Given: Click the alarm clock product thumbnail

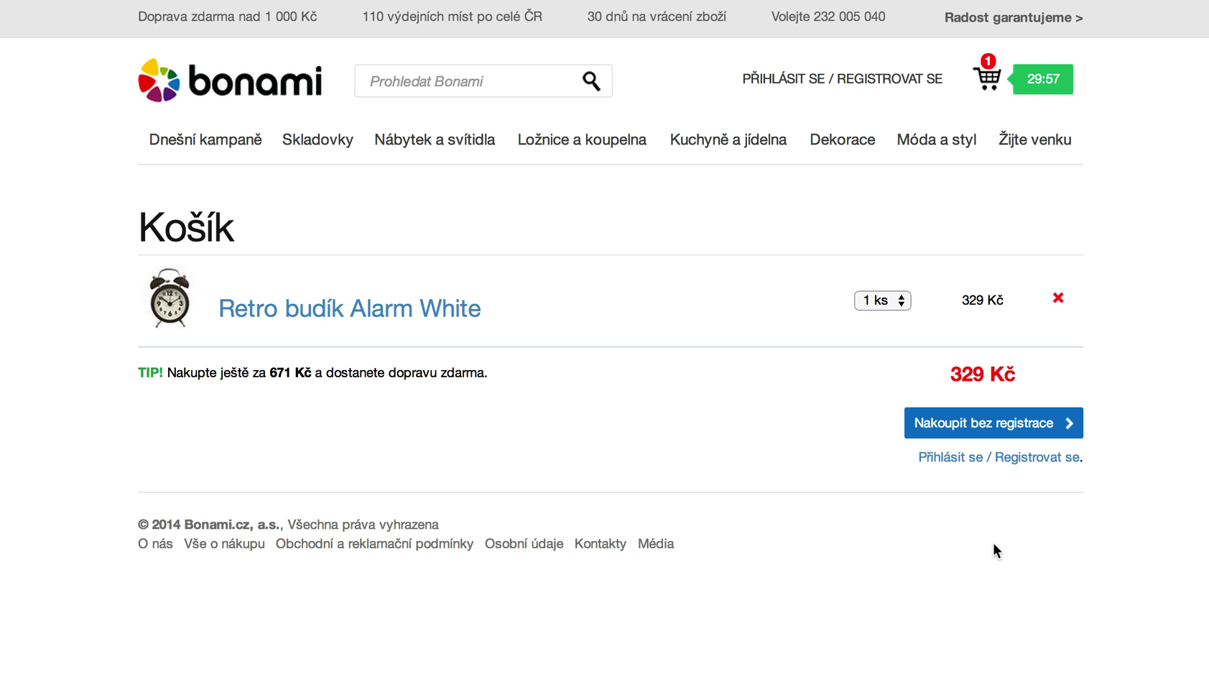Looking at the screenshot, I should coord(170,298).
